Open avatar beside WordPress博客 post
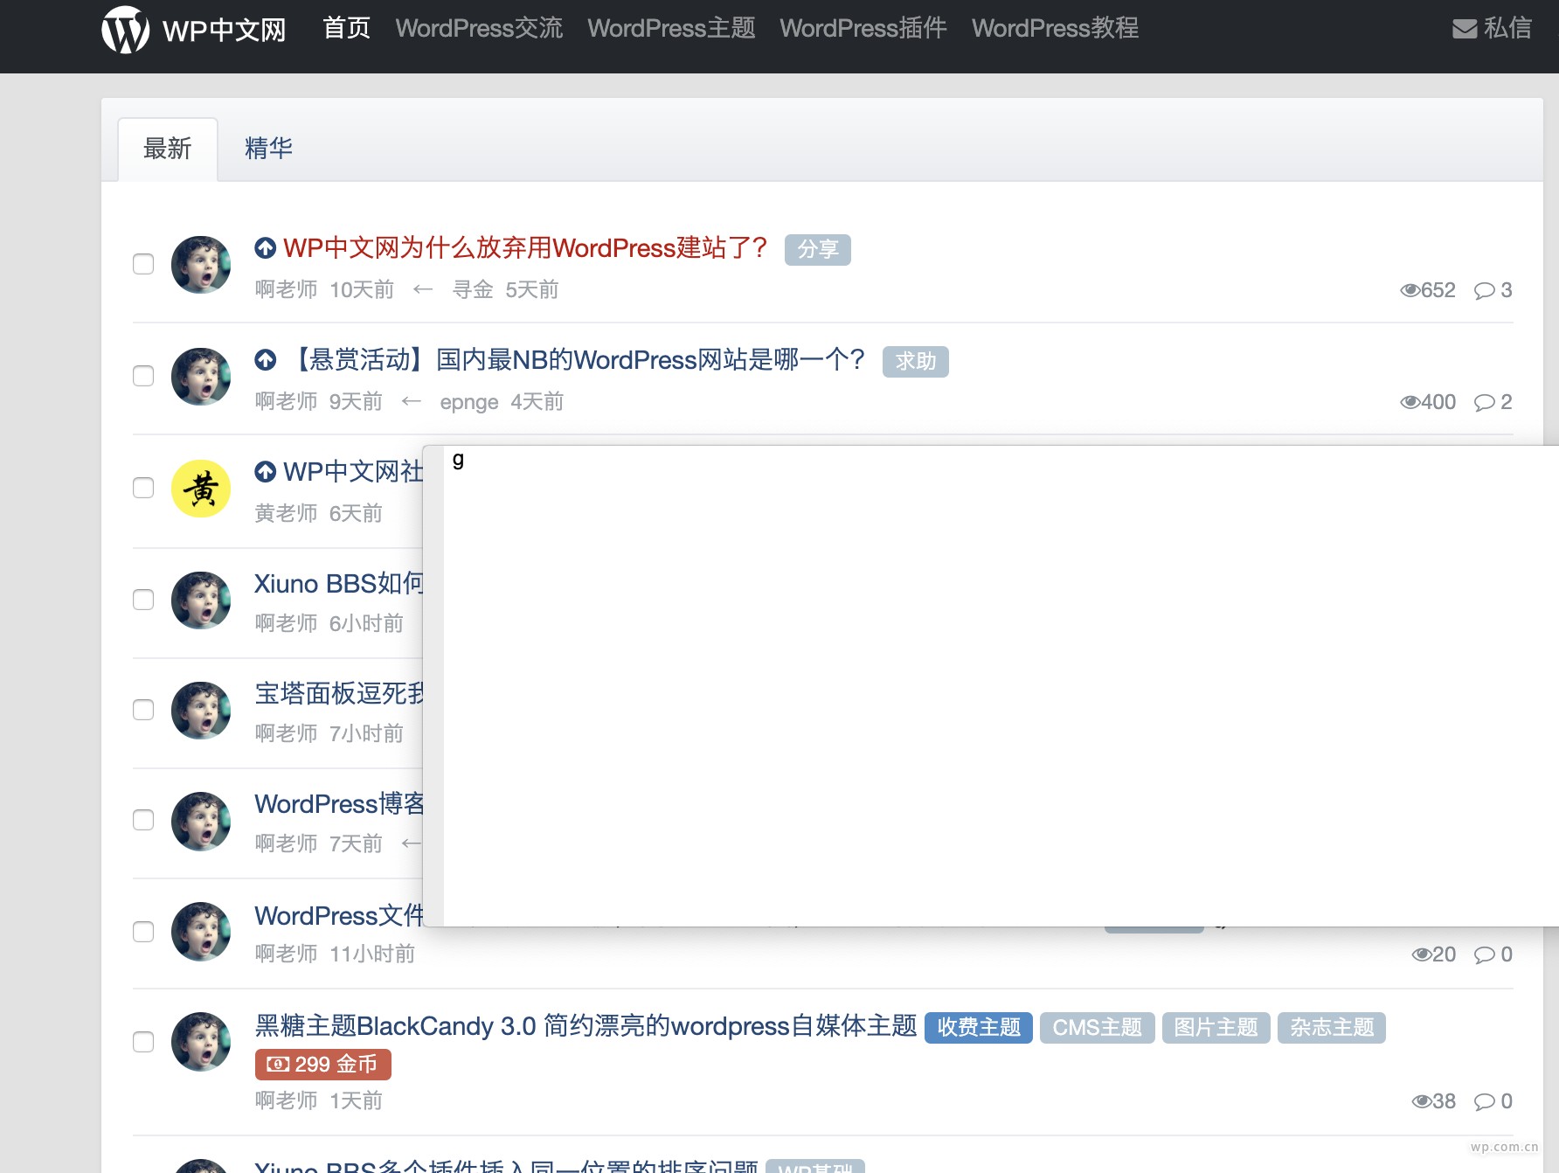 (201, 820)
